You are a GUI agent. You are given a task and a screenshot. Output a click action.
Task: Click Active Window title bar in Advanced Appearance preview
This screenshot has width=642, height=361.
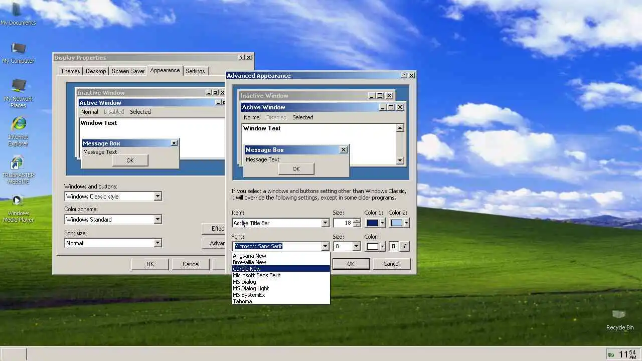click(x=323, y=107)
